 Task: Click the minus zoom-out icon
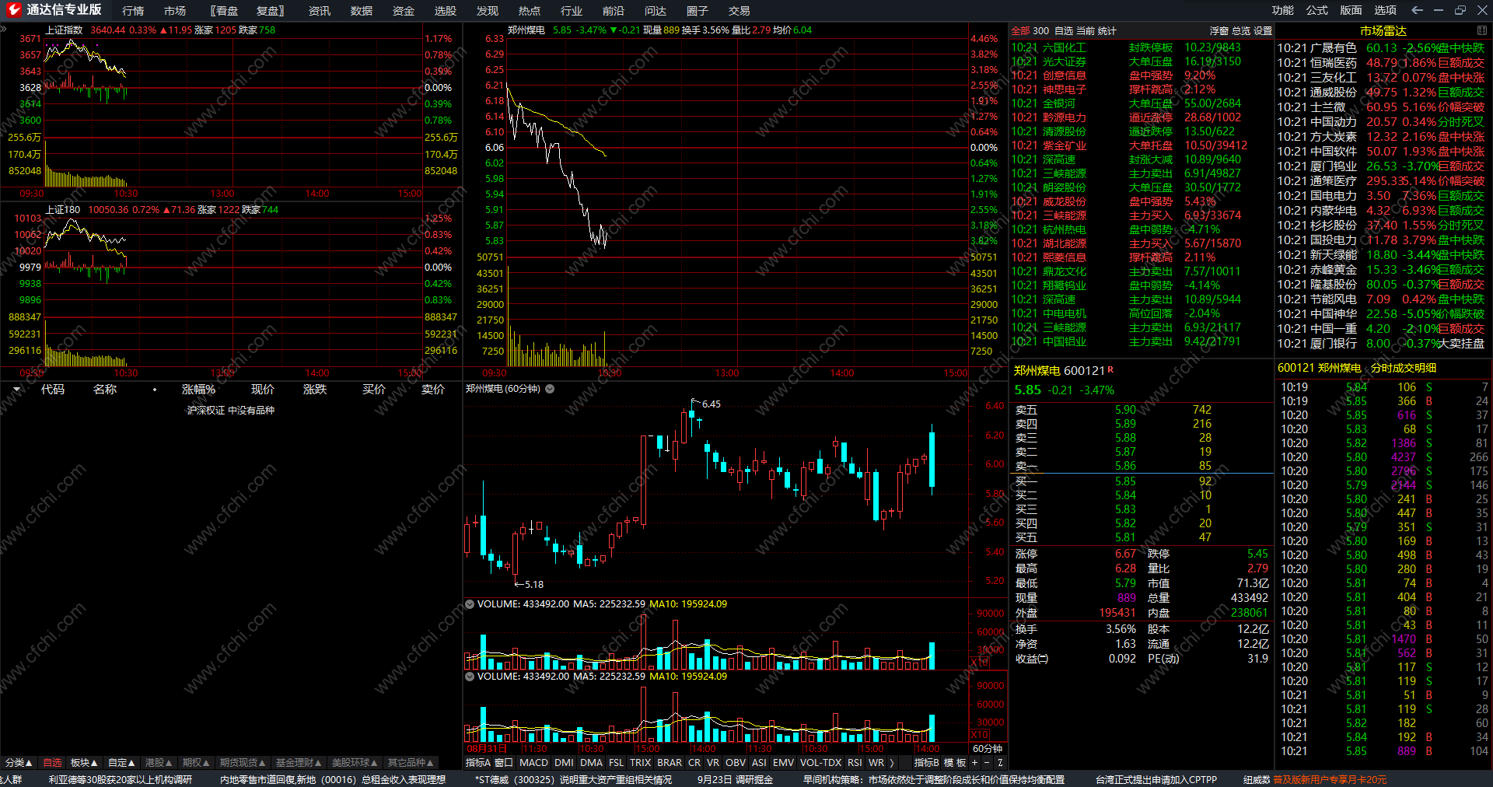pos(987,763)
